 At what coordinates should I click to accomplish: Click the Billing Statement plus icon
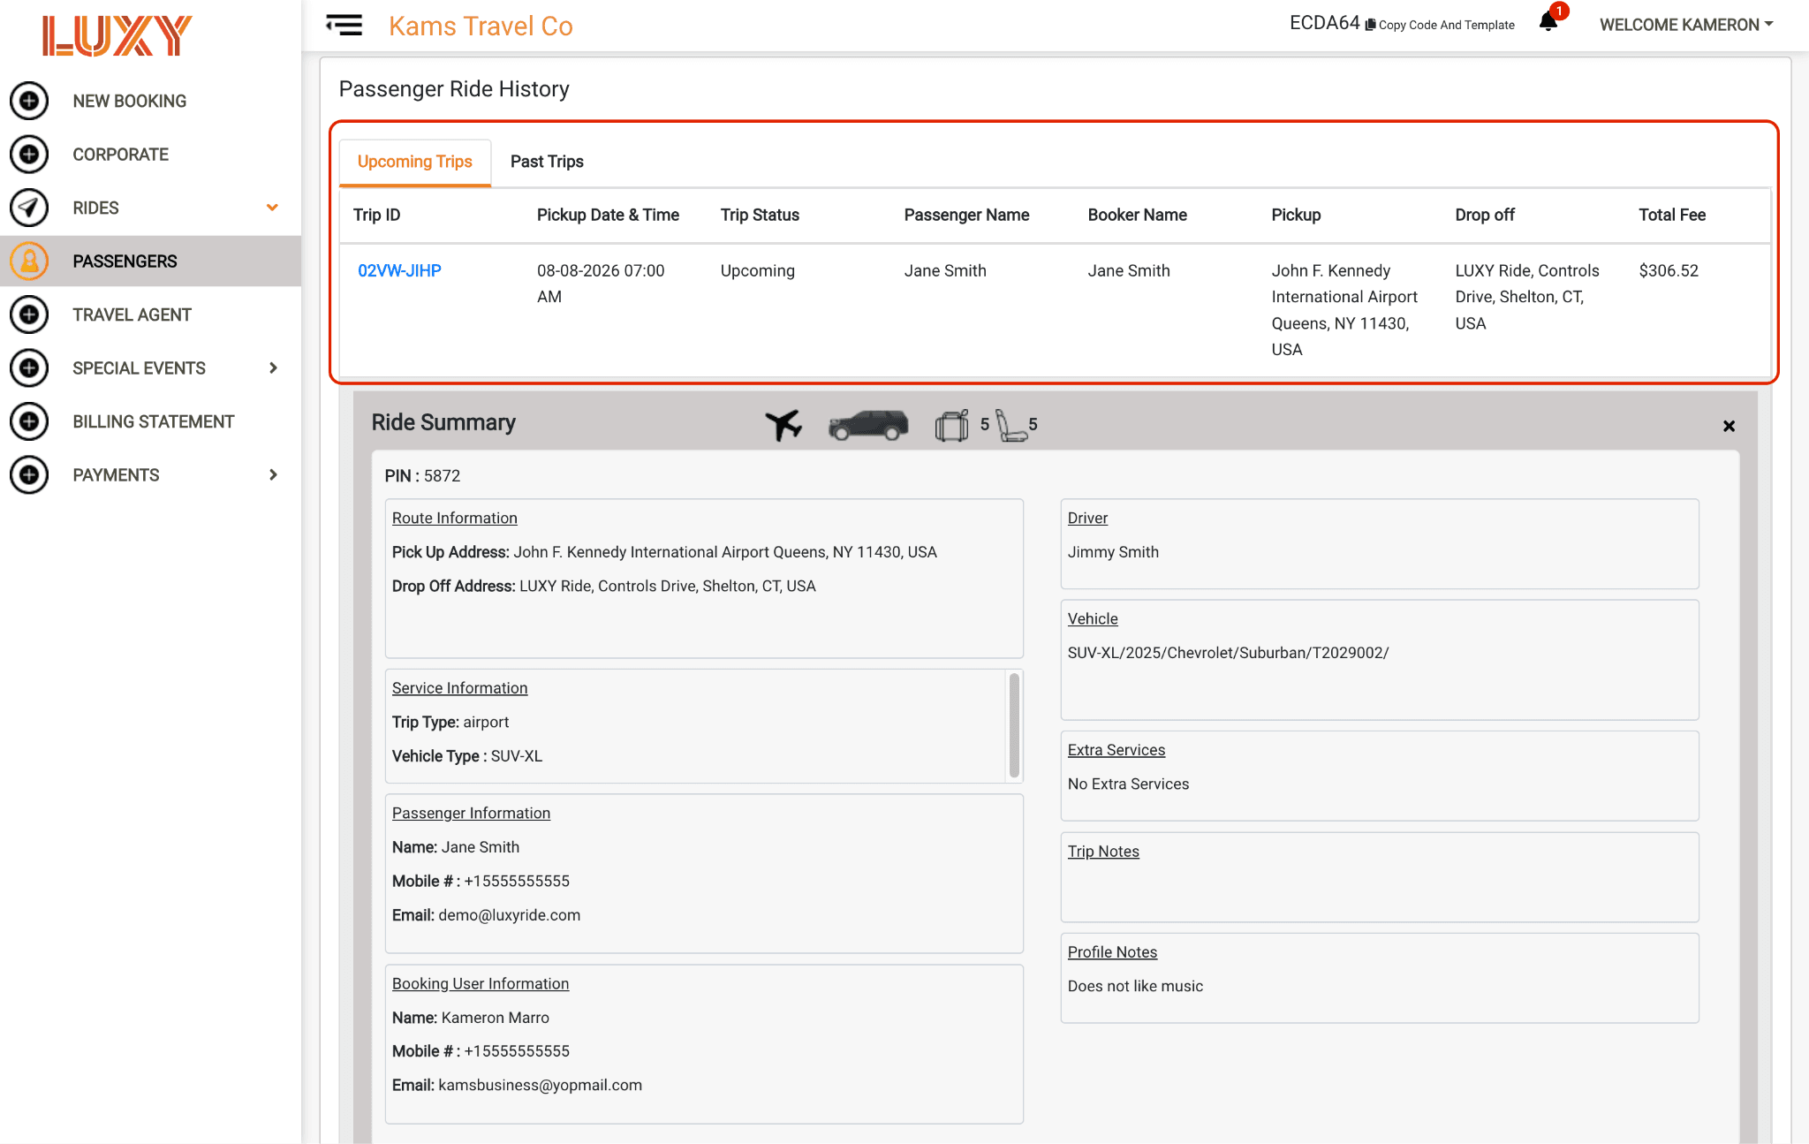[x=29, y=421]
